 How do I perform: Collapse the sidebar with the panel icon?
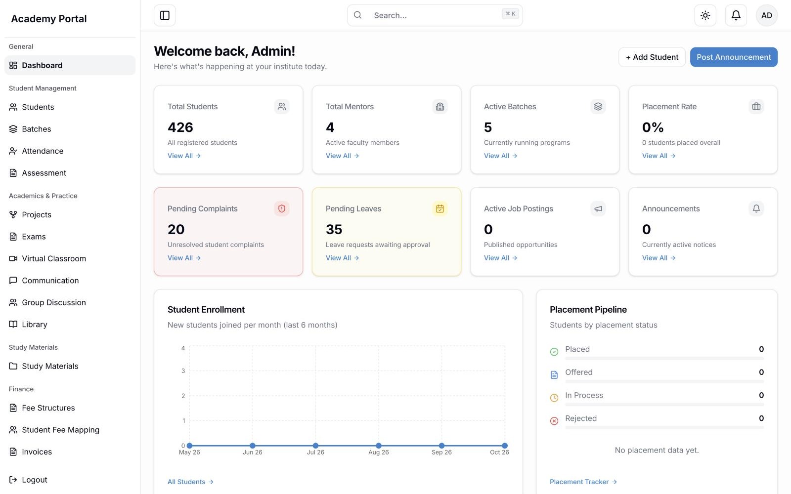(165, 15)
